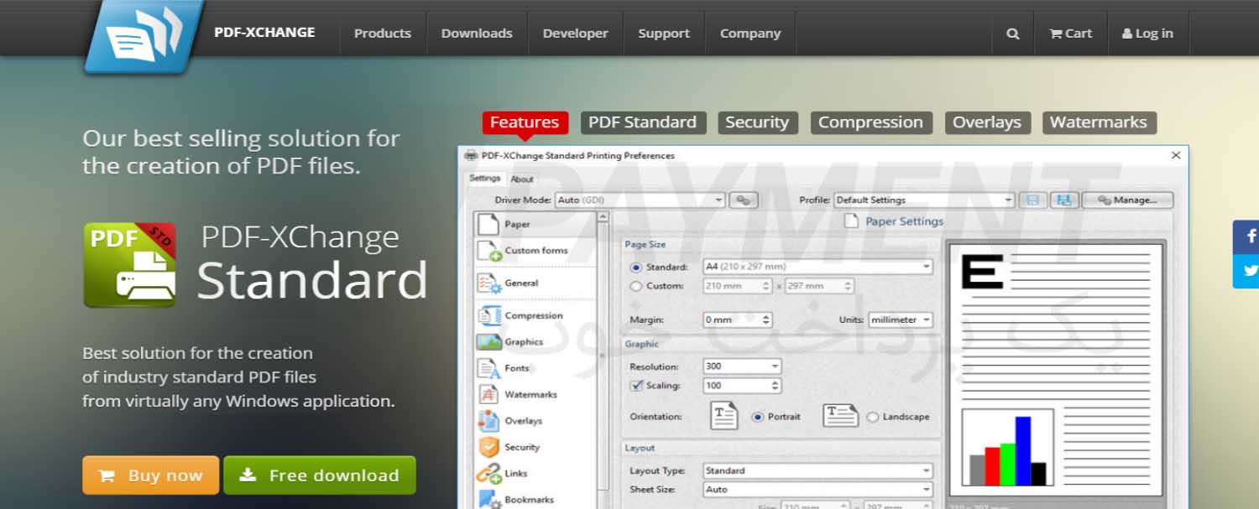The image size is (1259, 509).
Task: Click the Portrait page orientation icon
Action: point(724,417)
